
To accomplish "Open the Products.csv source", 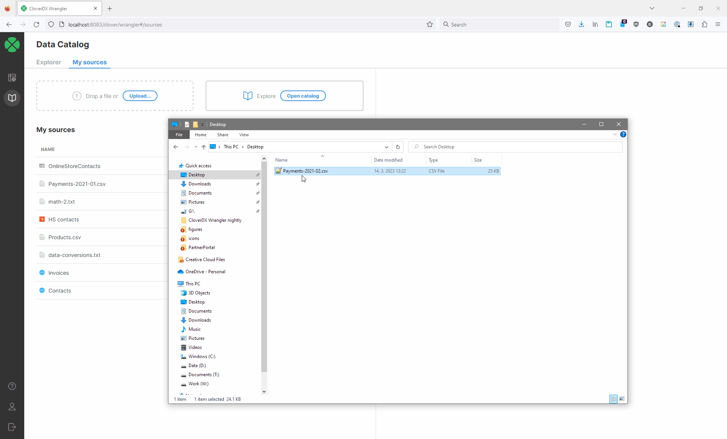I will tap(65, 237).
